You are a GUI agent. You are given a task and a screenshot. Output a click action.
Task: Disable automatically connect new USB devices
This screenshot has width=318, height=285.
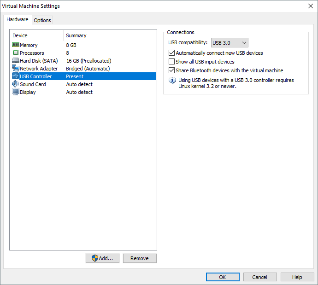click(x=172, y=53)
